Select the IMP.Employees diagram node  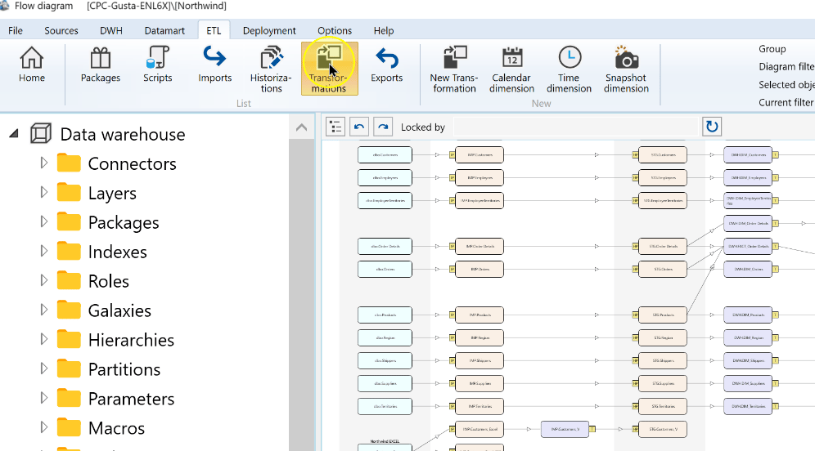click(480, 177)
